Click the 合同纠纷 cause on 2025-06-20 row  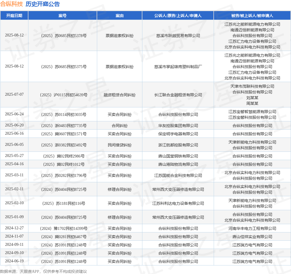click(x=120, y=126)
